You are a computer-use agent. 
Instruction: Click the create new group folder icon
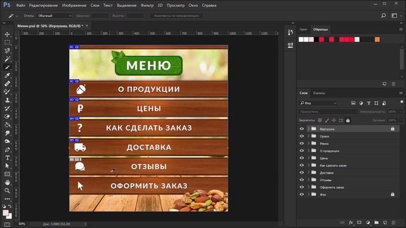376,222
